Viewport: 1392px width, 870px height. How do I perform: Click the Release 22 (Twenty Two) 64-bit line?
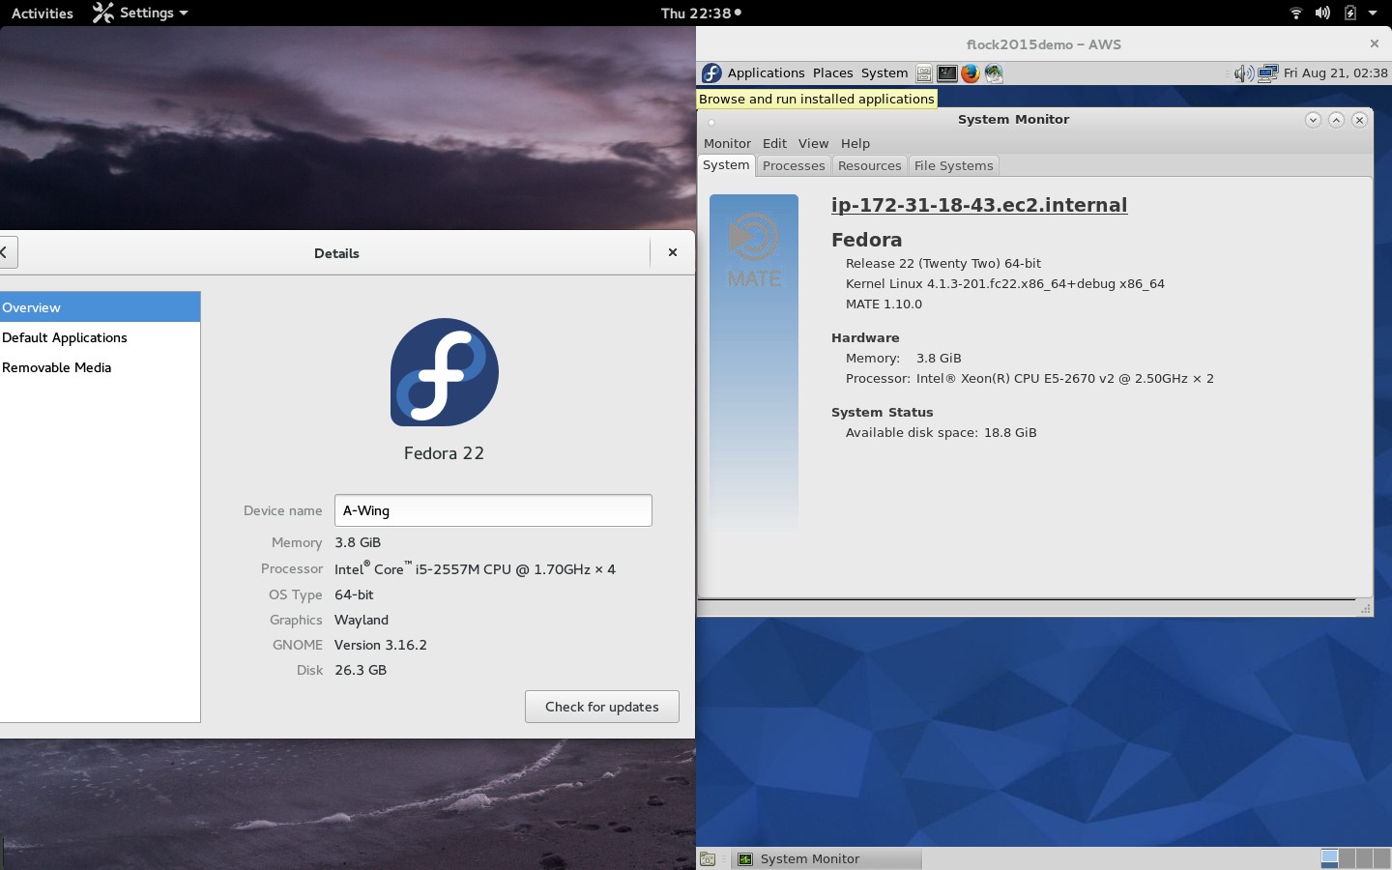point(943,264)
